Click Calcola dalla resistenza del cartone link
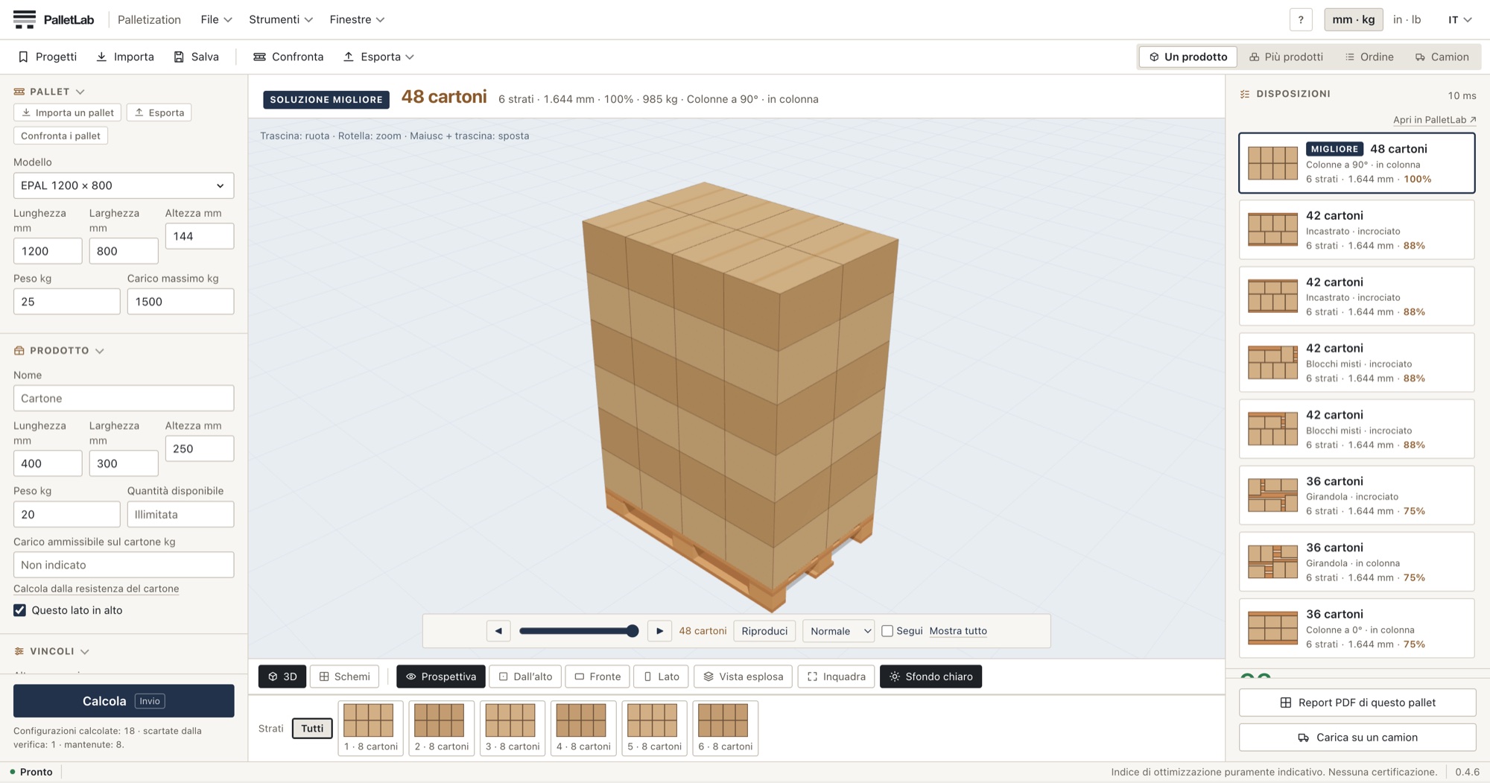The image size is (1490, 783). [x=96, y=589]
